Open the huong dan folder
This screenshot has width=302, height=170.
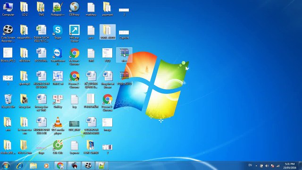point(25,101)
